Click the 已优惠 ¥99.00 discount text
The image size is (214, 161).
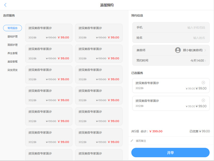pos(200,131)
